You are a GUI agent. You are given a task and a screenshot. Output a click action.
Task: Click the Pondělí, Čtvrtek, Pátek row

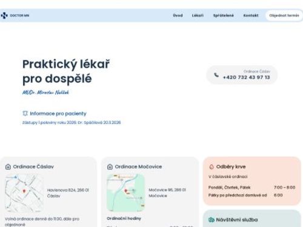[251, 188]
